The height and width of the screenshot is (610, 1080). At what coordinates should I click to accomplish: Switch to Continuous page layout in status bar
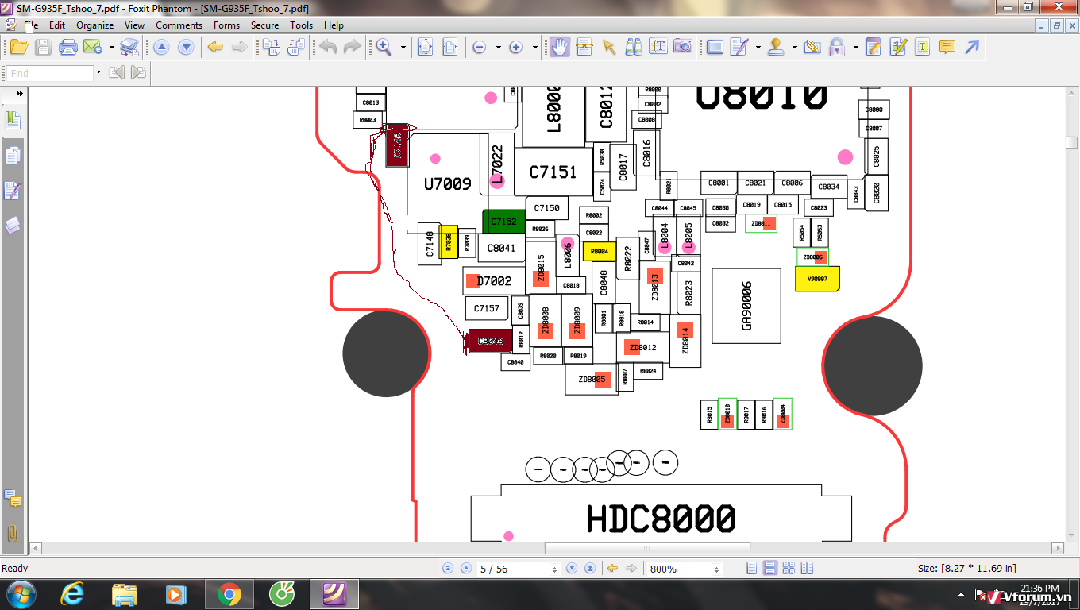click(x=769, y=569)
